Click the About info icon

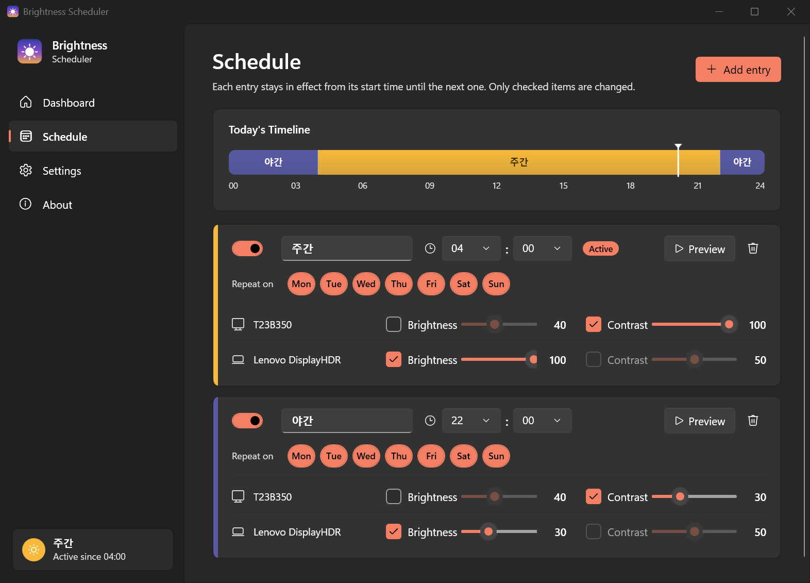point(26,204)
